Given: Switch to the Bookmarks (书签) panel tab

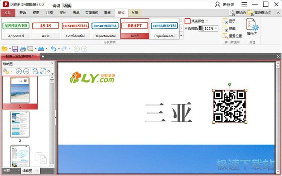Looking at the screenshot, I should (7, 170).
